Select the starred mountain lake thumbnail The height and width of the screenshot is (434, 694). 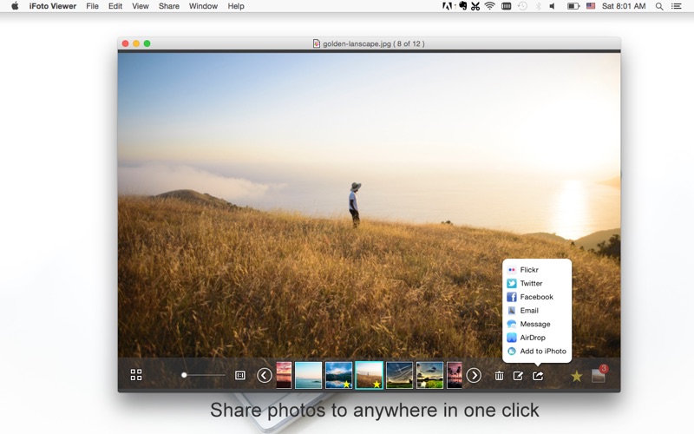pos(338,375)
